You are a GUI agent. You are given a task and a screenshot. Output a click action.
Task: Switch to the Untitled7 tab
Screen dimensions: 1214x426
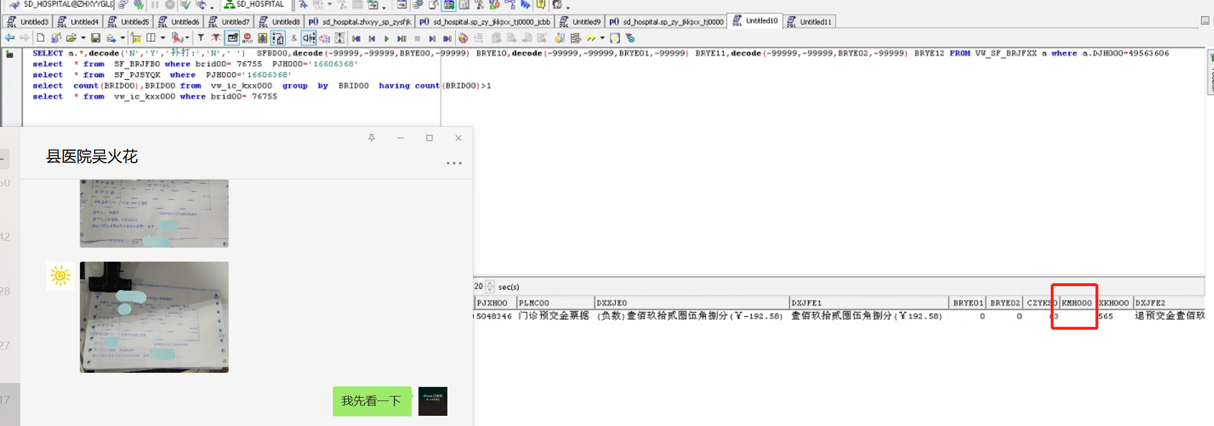[229, 22]
